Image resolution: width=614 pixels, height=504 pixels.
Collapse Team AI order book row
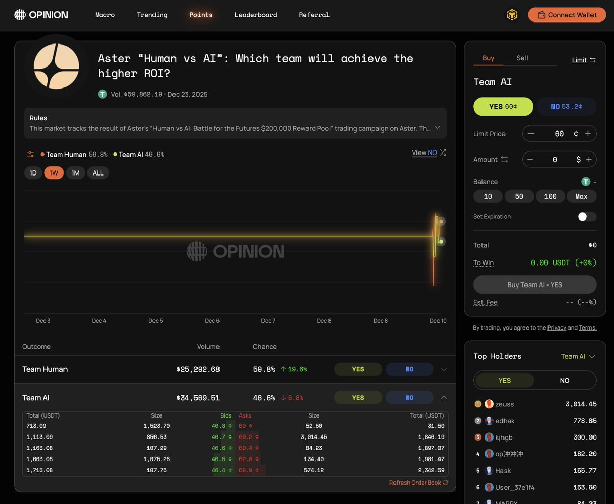click(444, 398)
